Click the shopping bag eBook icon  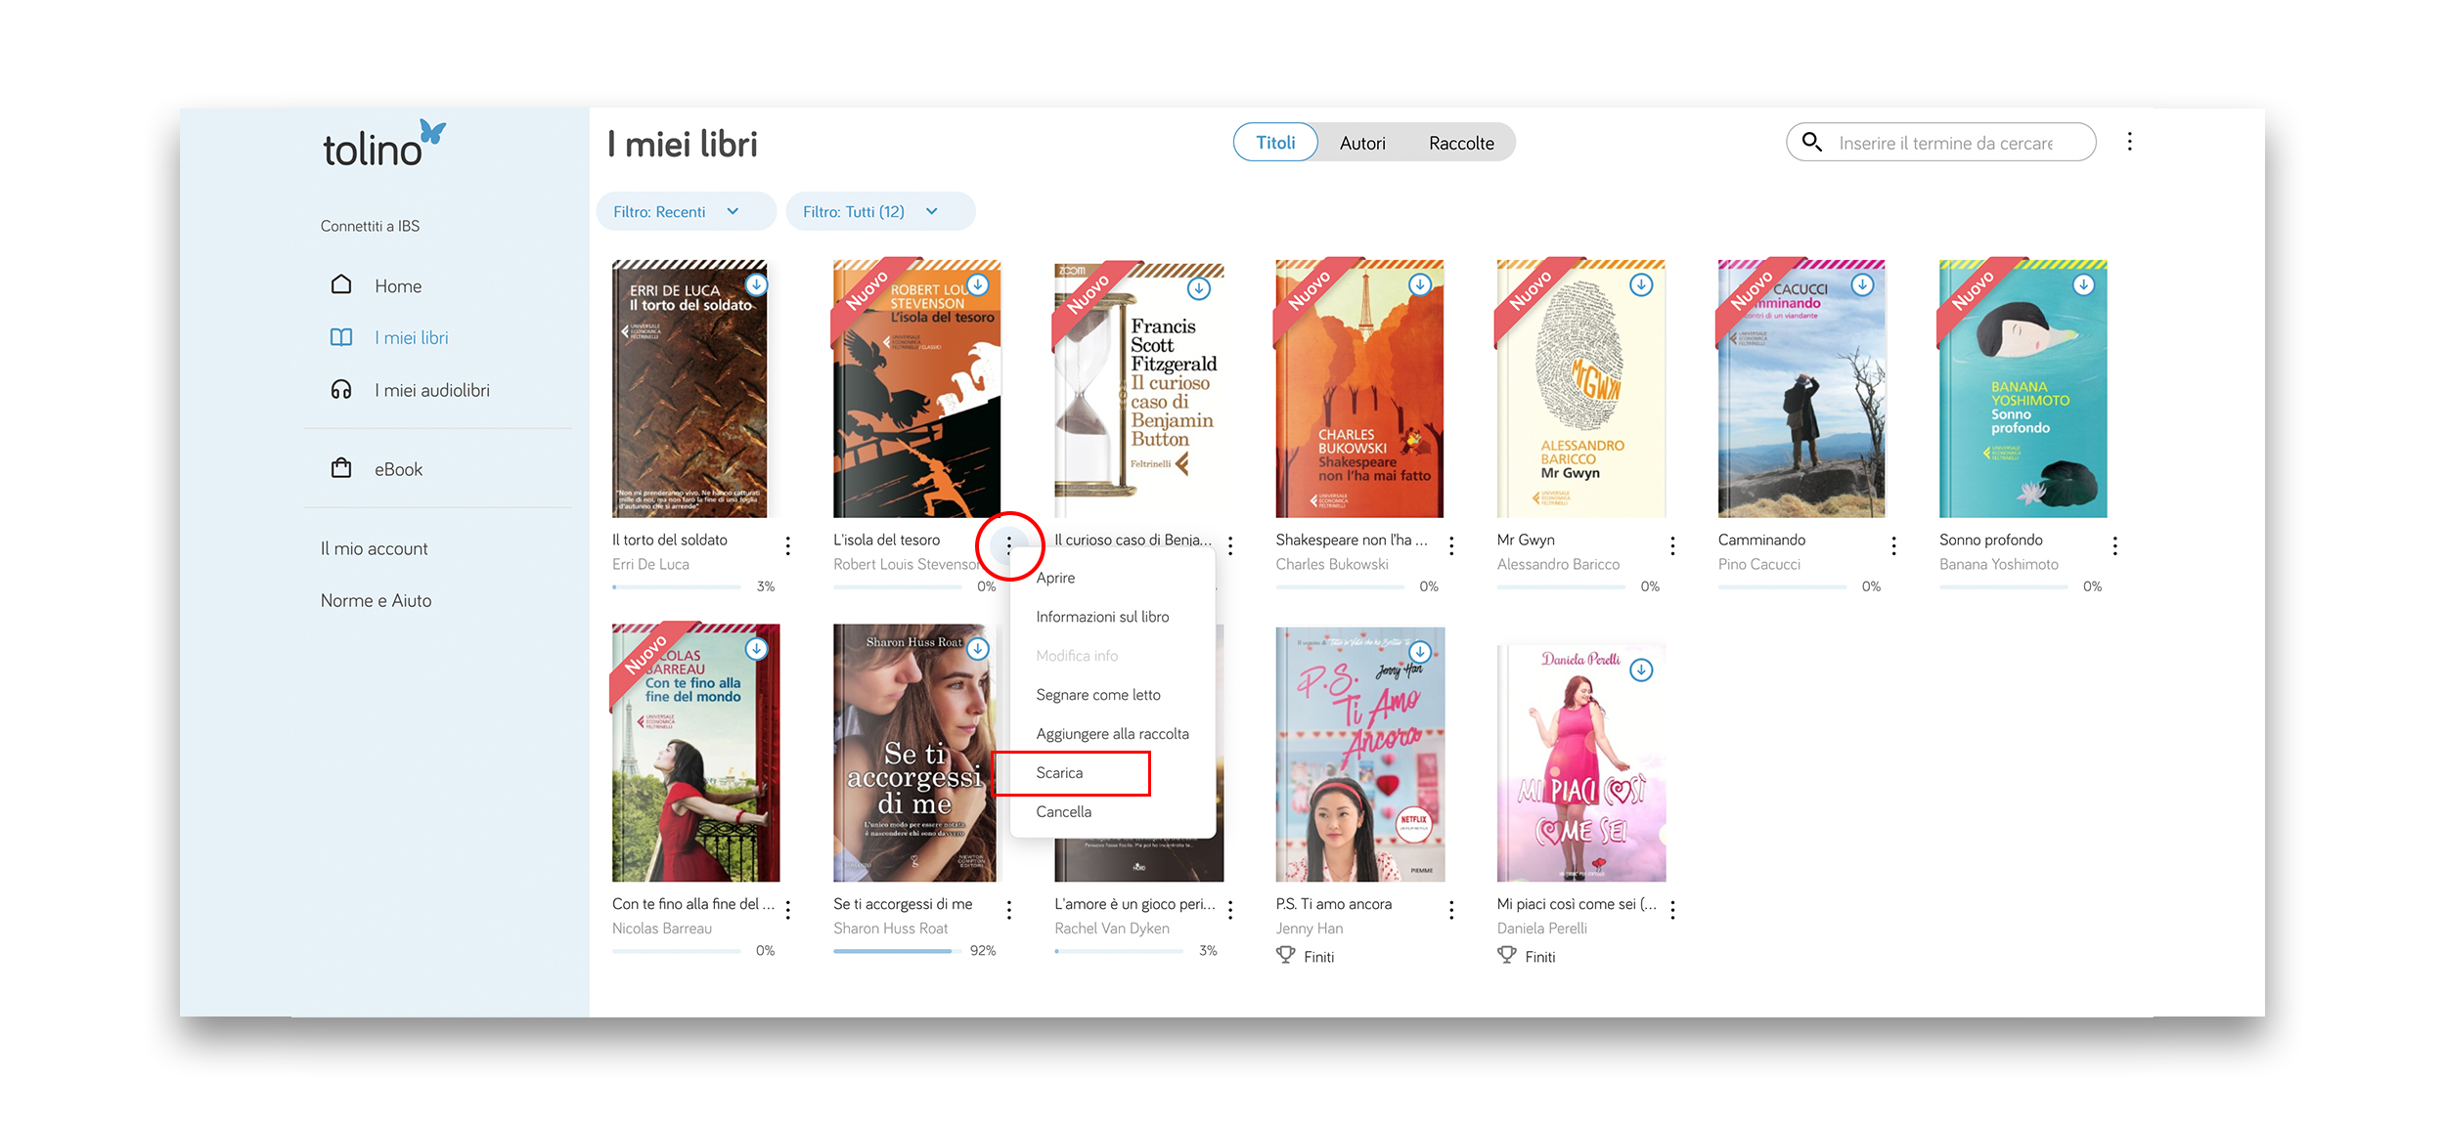pos(341,468)
